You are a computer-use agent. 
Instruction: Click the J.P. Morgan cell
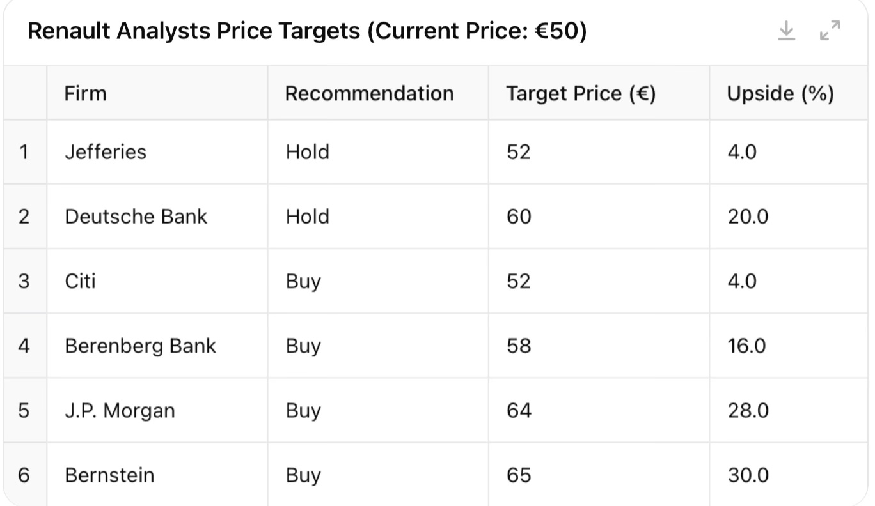pos(120,410)
